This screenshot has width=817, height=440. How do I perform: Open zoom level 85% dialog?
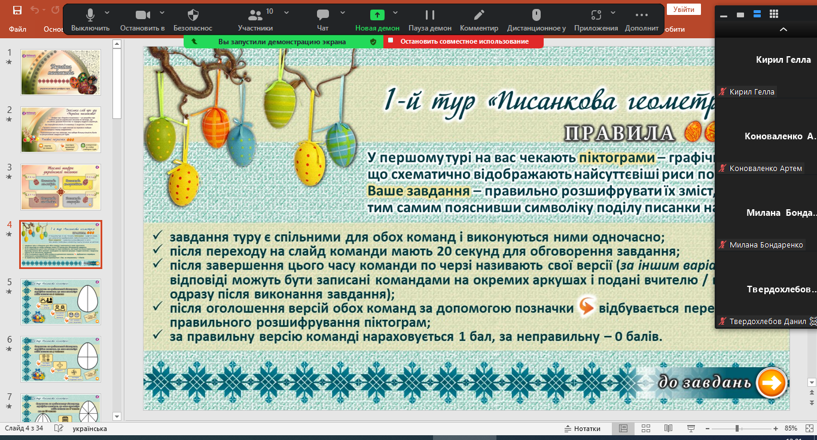pos(791,429)
